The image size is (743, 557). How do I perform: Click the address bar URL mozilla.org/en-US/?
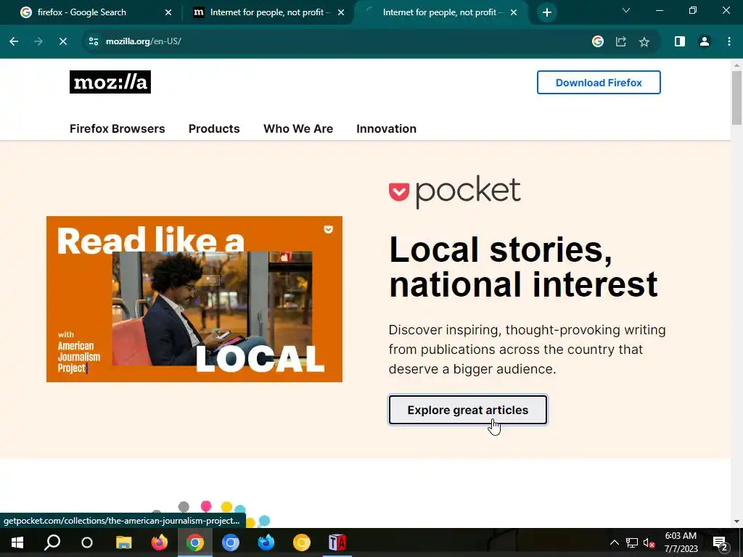tap(143, 41)
